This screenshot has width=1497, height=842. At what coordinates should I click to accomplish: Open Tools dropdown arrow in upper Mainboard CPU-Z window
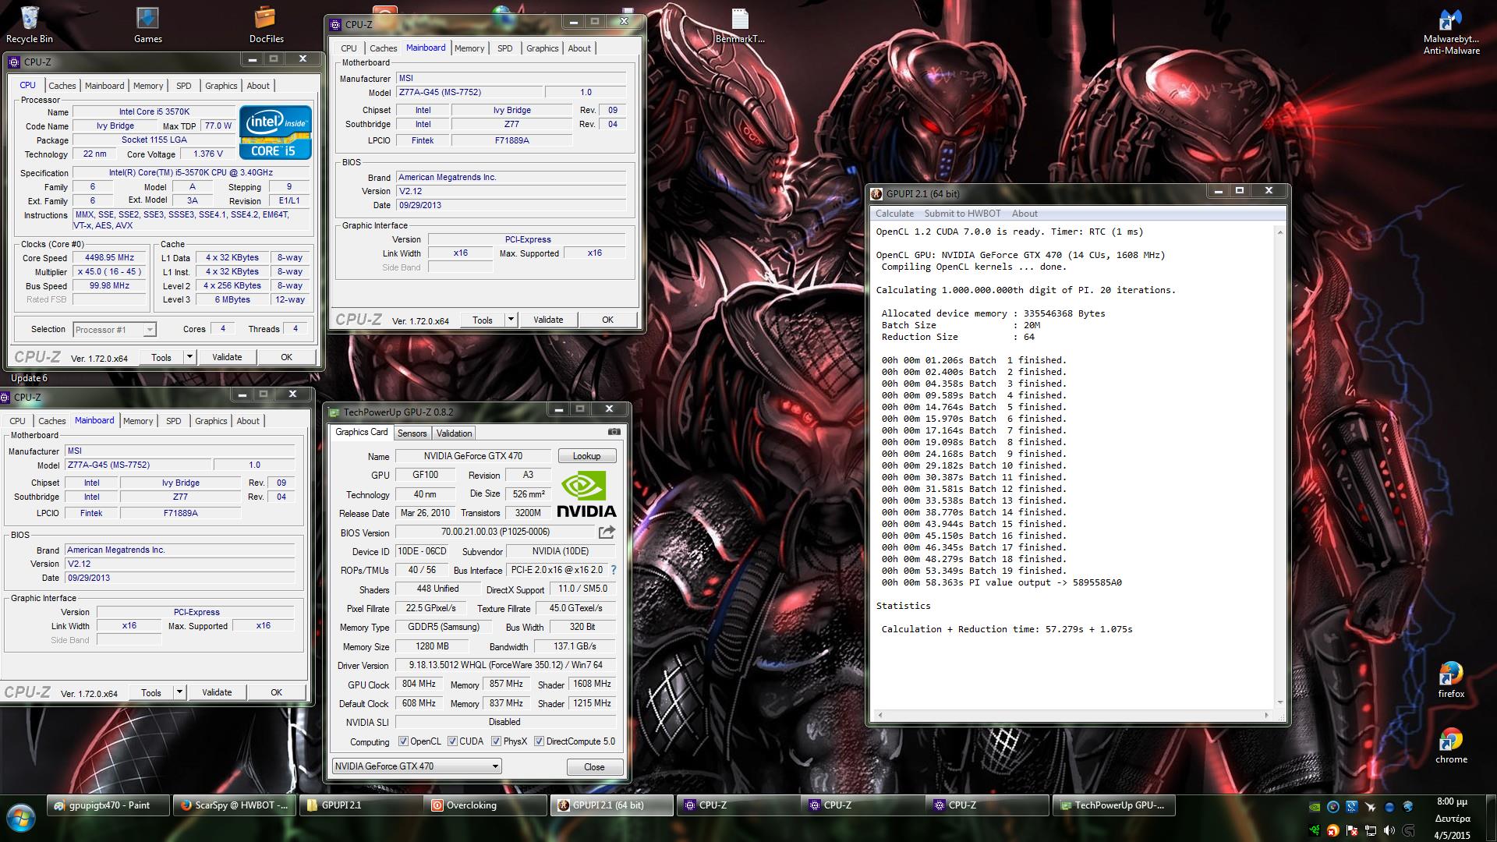click(511, 320)
